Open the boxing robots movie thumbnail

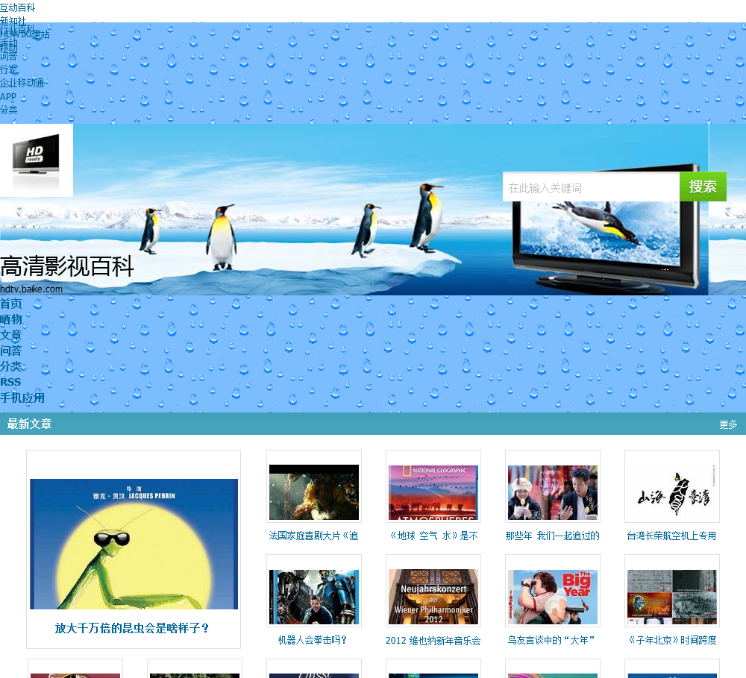tap(314, 597)
